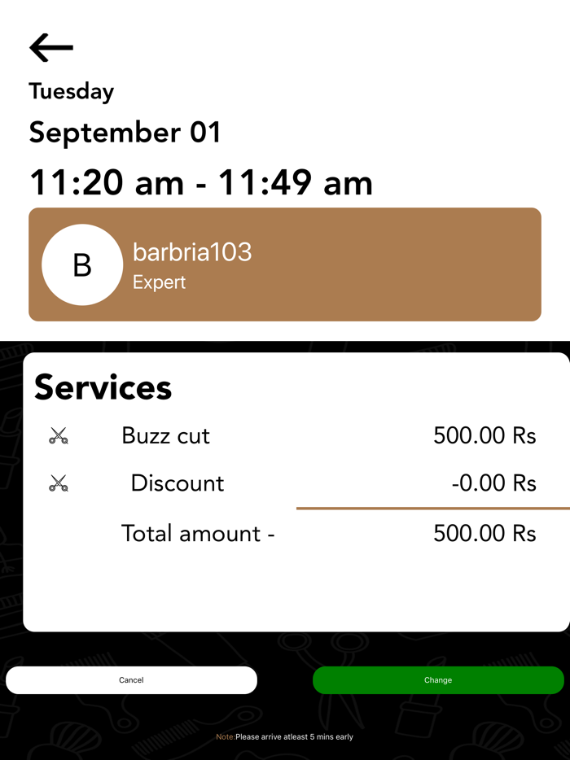Tap the Total amount label
Image resolution: width=570 pixels, height=760 pixels.
click(198, 533)
